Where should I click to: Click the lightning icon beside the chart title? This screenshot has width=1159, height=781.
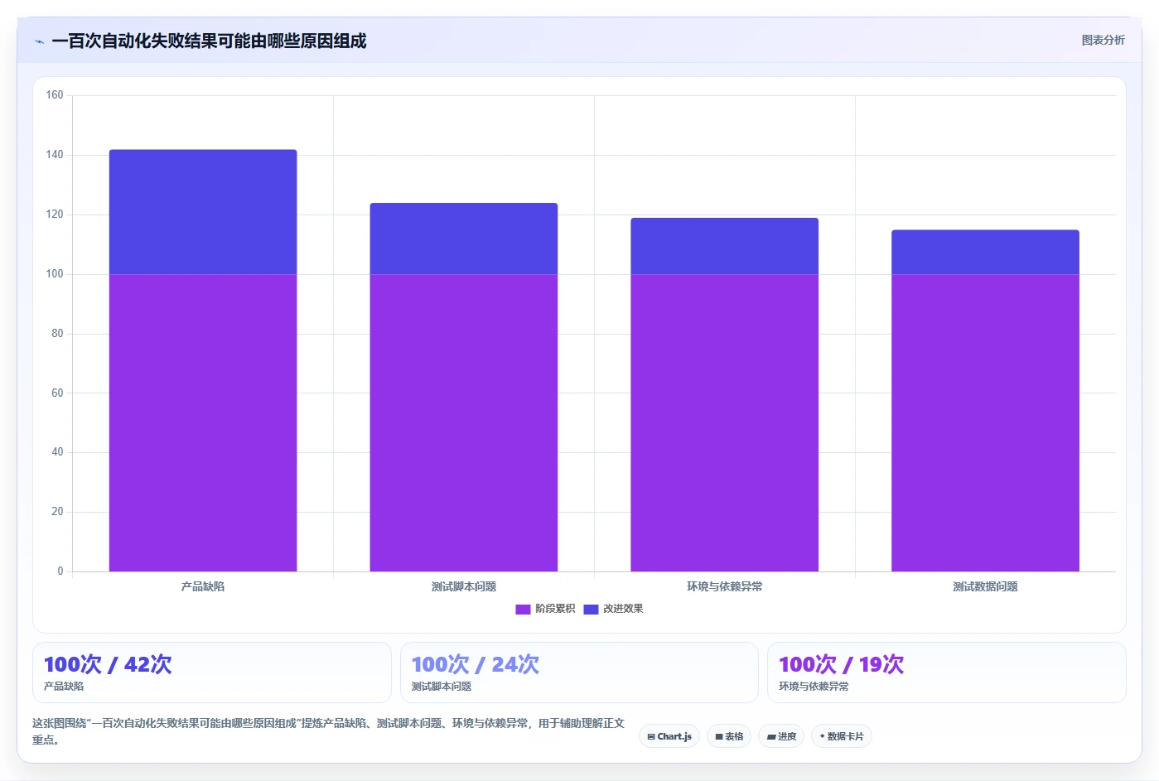[39, 41]
